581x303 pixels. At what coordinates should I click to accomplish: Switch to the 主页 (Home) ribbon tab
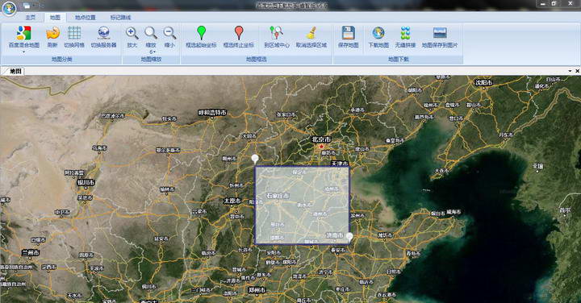point(31,18)
